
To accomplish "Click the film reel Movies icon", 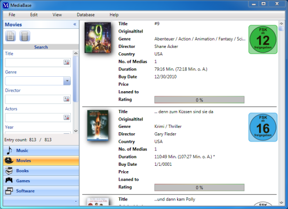I will pyautogui.click(x=9, y=160).
